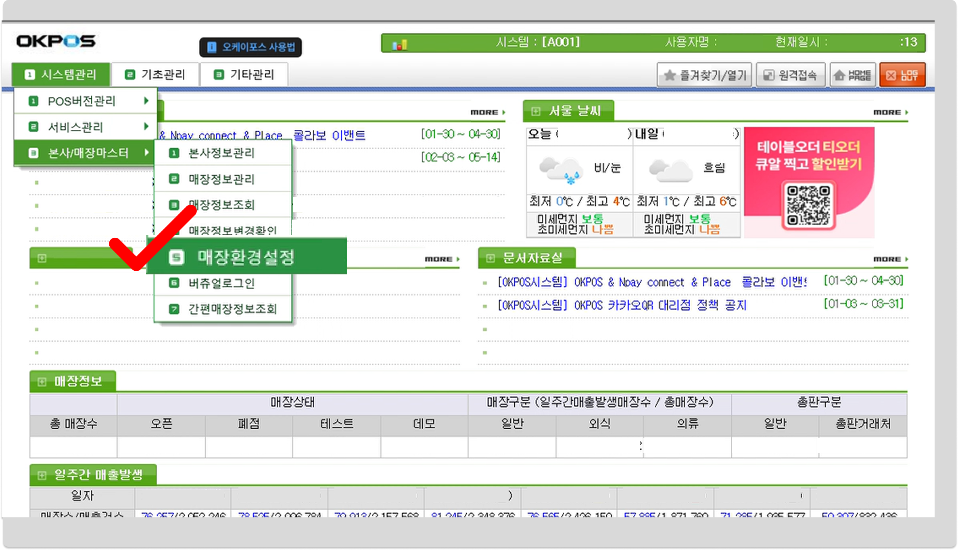The image size is (958, 550).
Task: Expand the POS버전관리 submenu arrow
Action: coord(146,101)
